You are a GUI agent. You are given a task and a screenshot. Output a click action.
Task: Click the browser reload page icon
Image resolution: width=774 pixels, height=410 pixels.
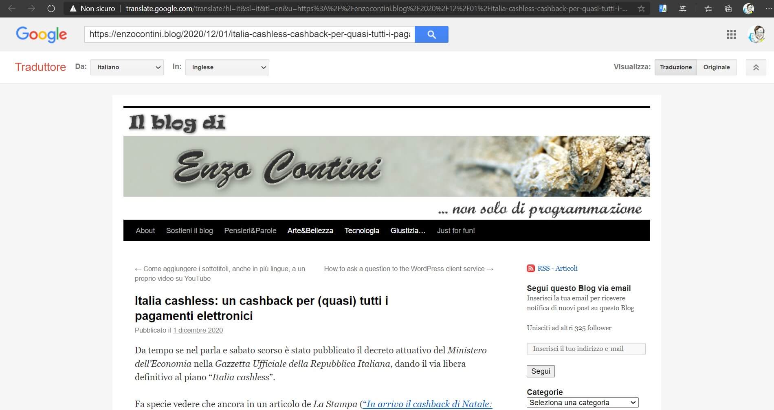point(51,9)
